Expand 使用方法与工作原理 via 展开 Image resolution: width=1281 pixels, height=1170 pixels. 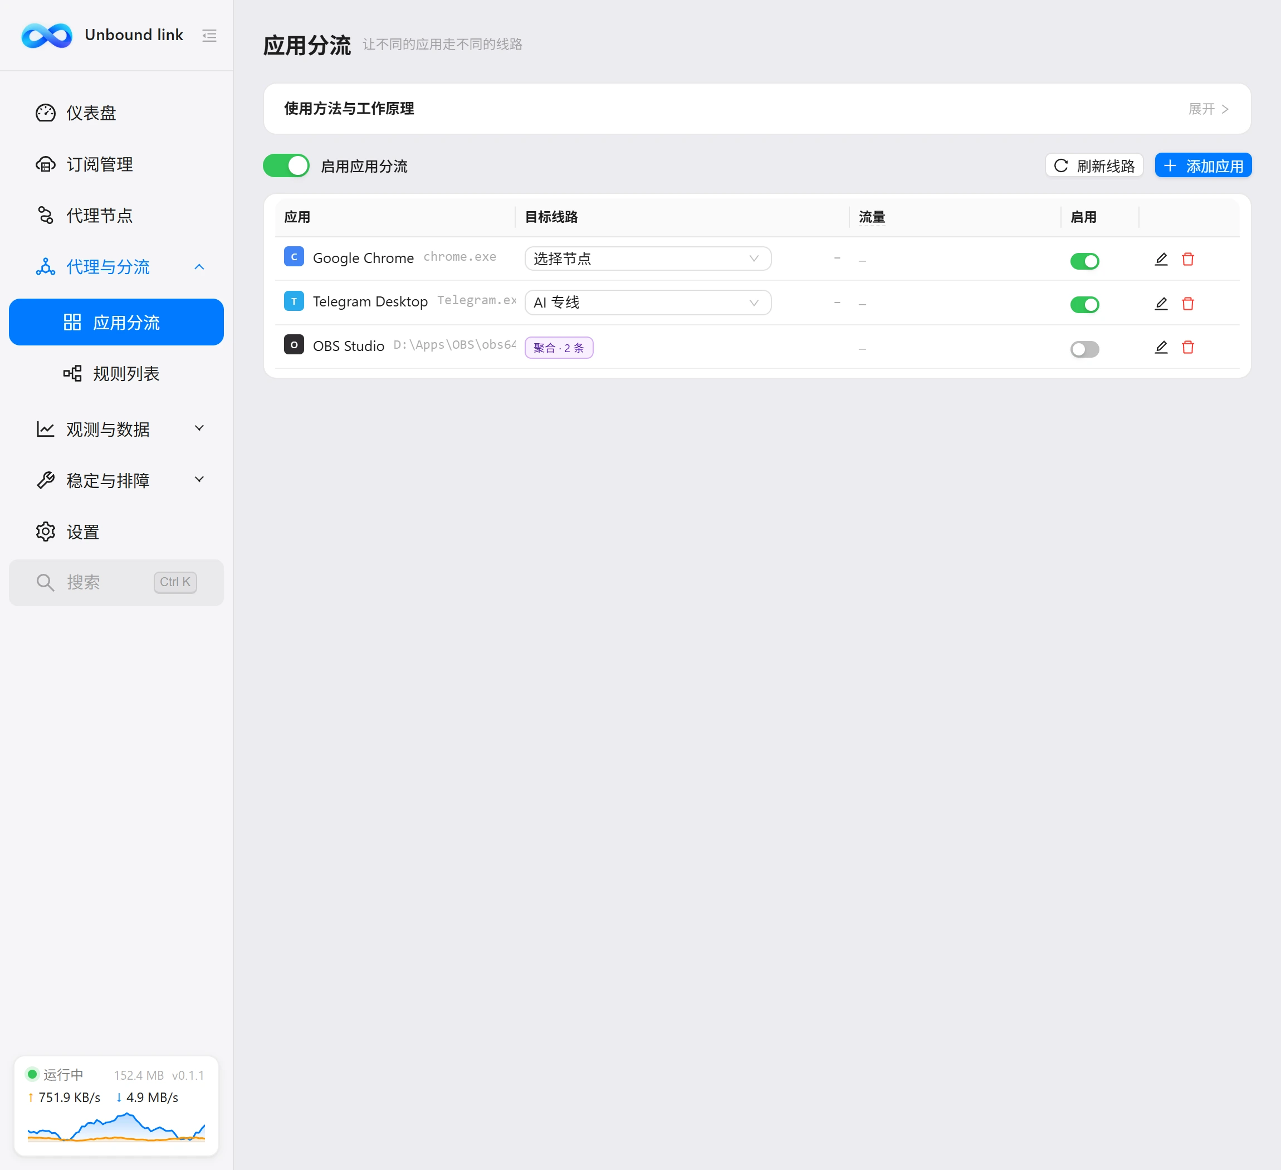(x=1208, y=109)
